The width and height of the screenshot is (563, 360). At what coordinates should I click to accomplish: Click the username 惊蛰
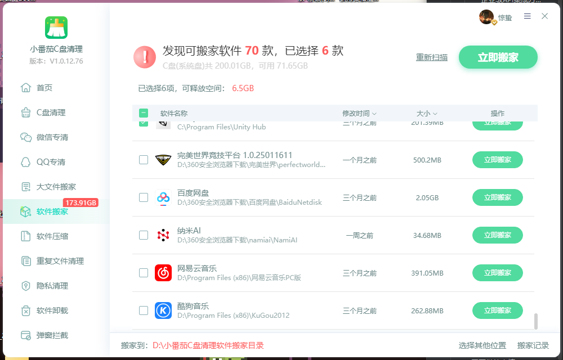505,17
